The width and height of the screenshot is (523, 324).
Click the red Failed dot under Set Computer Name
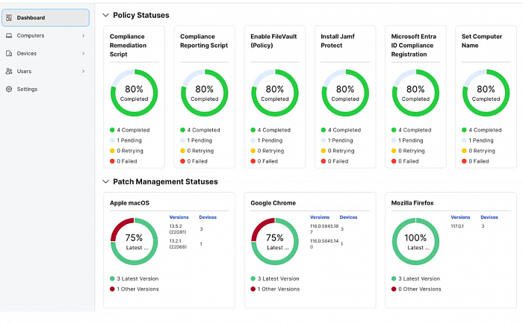pos(465,161)
